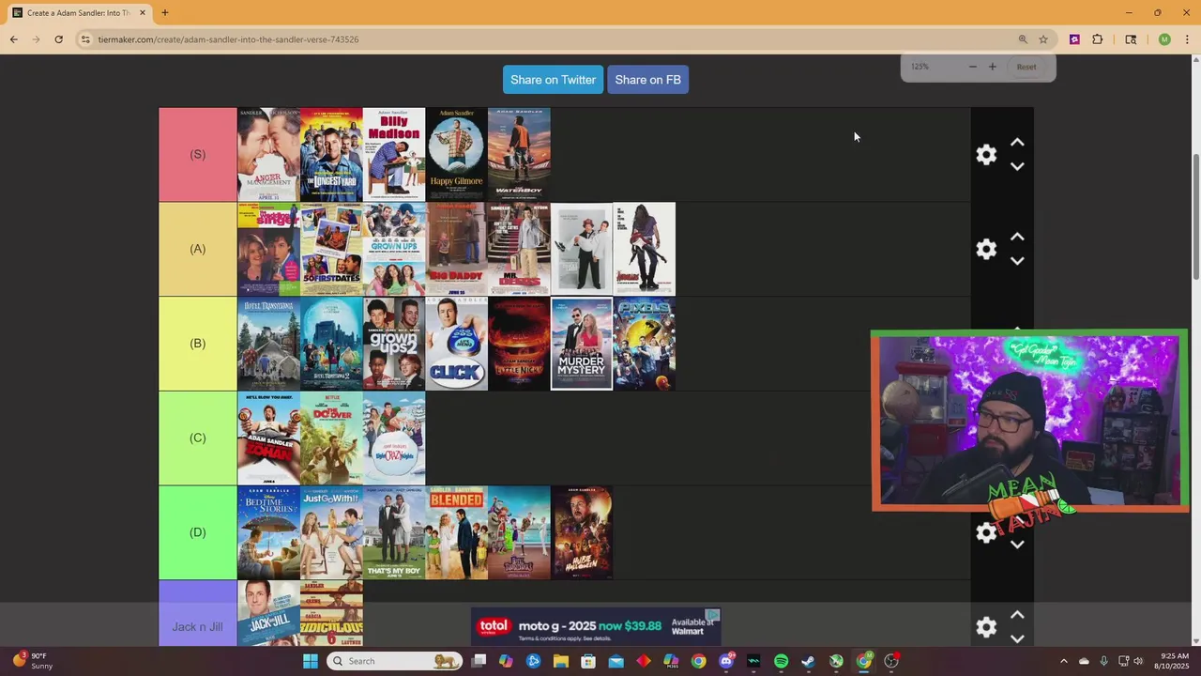The image size is (1201, 676).
Task: Select the Hubie Halloween poster
Action: [x=582, y=532]
